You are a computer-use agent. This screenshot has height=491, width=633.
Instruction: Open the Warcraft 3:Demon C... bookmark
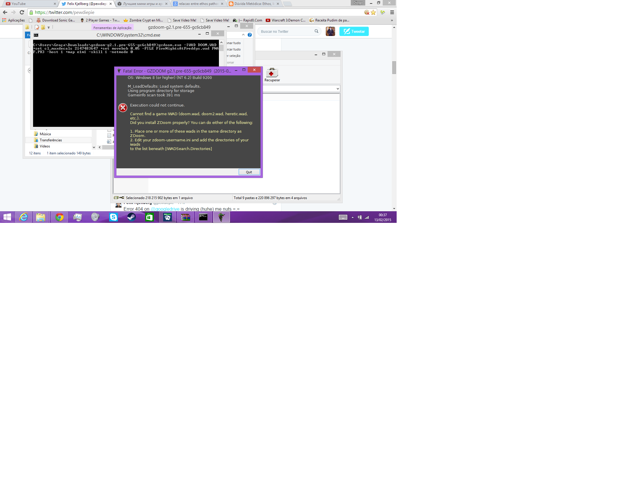point(286,20)
